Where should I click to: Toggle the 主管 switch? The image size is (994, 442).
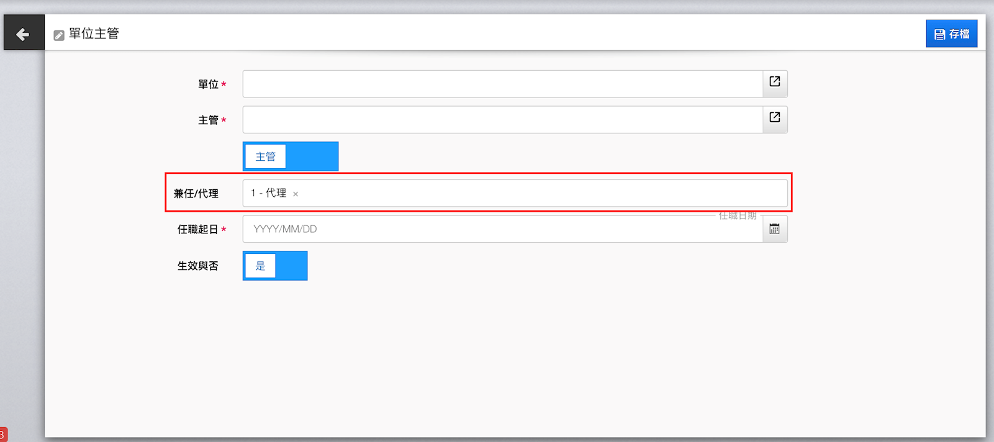290,156
